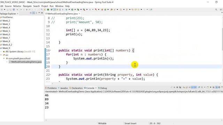Click the Display Selected Console icon
The height and width of the screenshot is (125, 223).
tap(202, 87)
